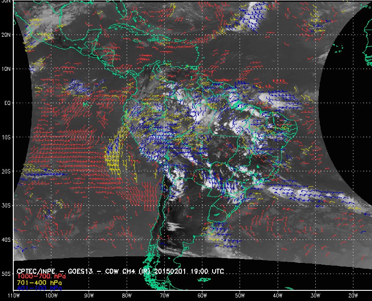This screenshot has height=301, width=372.
Task: Select the 80W longitude label
Action: 127,296
